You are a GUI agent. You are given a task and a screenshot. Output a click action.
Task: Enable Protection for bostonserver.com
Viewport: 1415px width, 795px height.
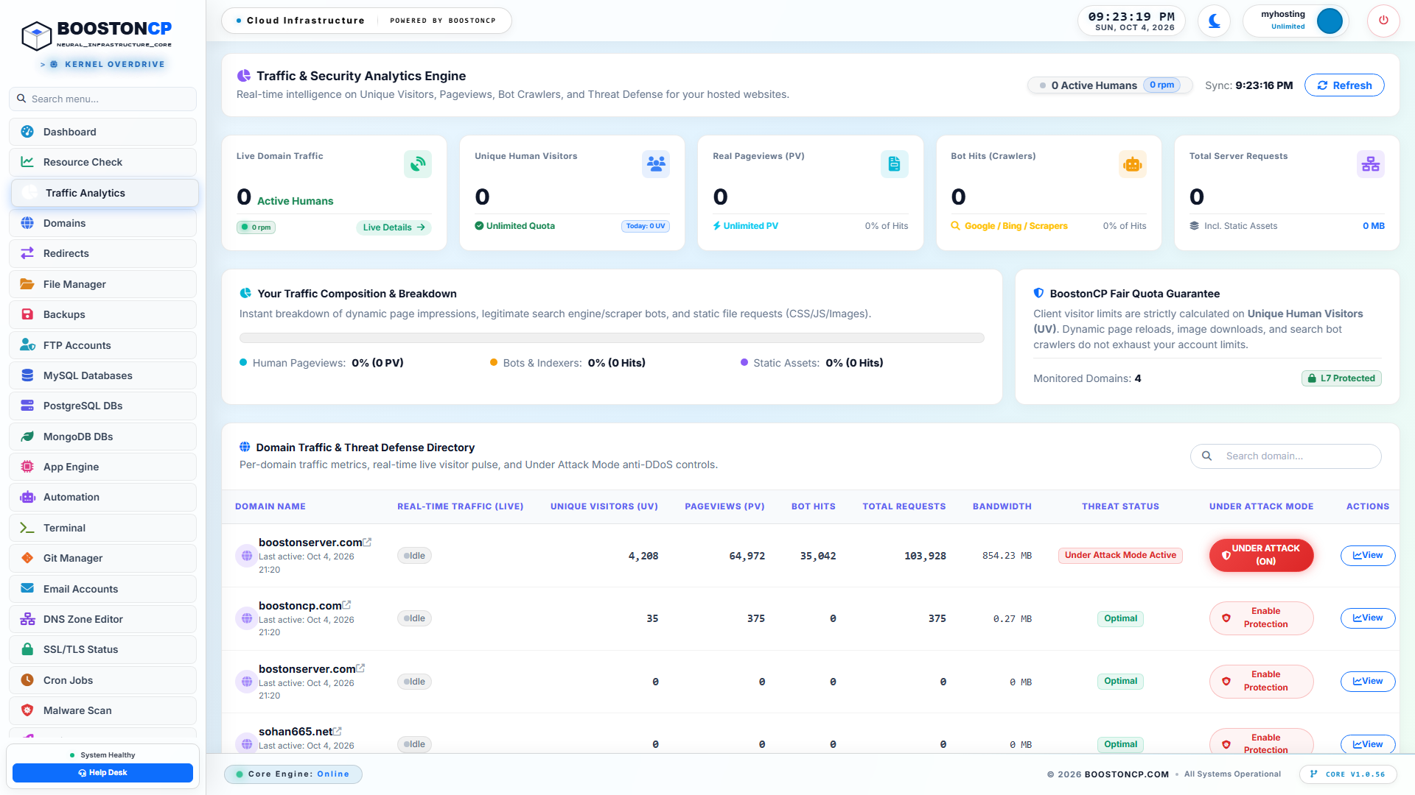coord(1261,682)
